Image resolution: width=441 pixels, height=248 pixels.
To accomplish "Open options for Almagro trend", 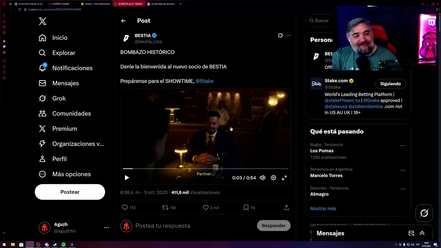I will click(x=403, y=189).
